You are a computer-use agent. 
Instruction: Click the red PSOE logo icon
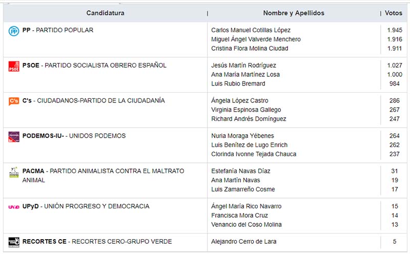pos(14,67)
